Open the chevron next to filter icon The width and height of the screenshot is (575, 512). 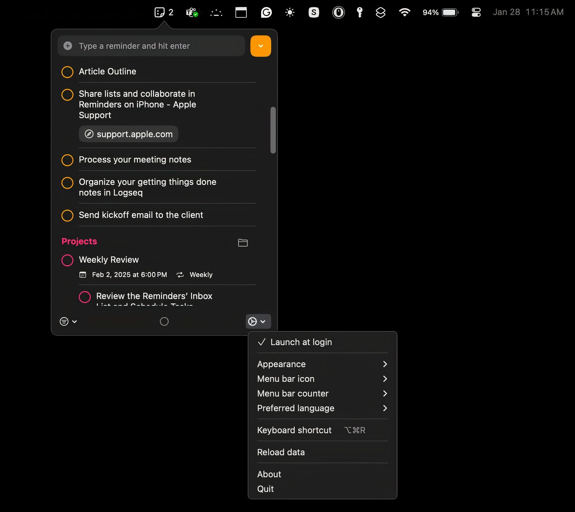pos(74,321)
